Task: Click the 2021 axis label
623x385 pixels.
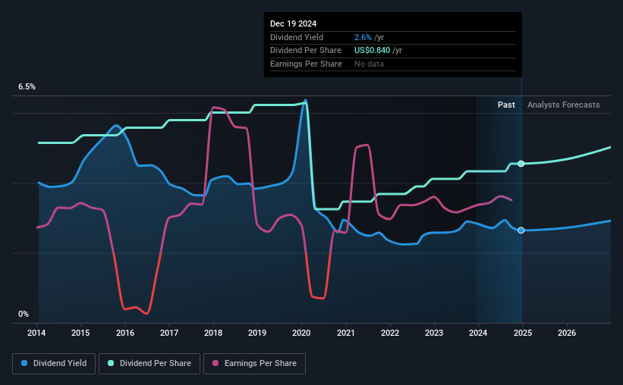Action: pos(346,333)
